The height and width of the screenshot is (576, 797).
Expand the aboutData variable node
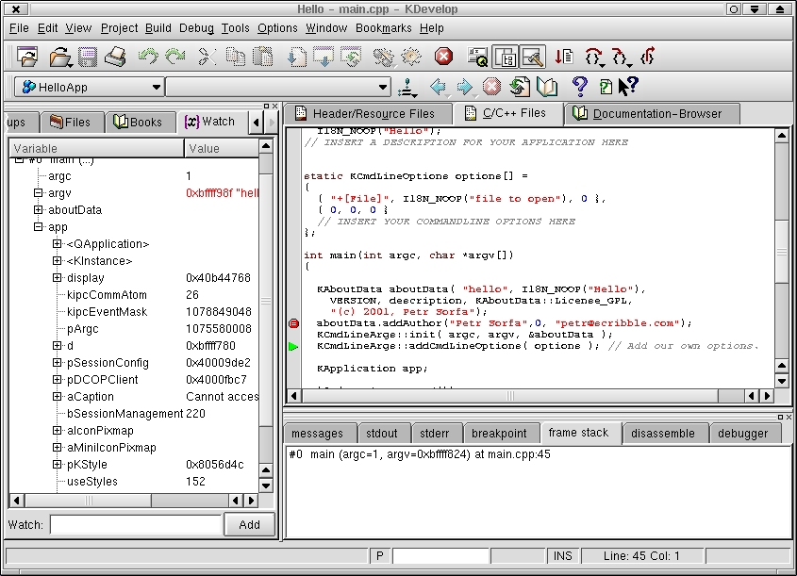[x=39, y=210]
